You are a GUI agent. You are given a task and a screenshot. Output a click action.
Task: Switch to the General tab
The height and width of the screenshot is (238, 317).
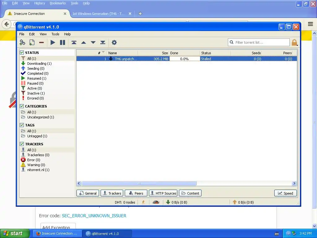point(88,193)
